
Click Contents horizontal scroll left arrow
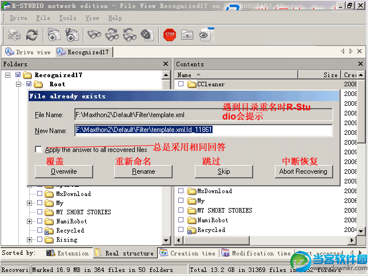pos(179,240)
